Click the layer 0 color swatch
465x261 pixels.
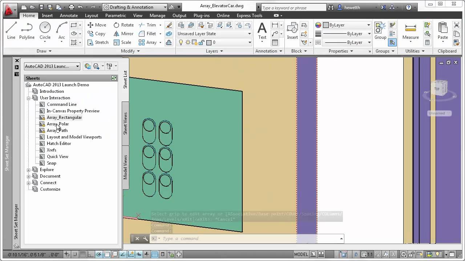pyautogui.click(x=209, y=42)
